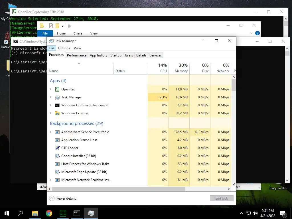Open Explorer File ribbon tab
This screenshot has width=292, height=219.
45,33
